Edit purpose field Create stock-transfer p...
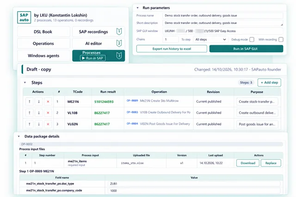The image size is (296, 197). [257, 101]
